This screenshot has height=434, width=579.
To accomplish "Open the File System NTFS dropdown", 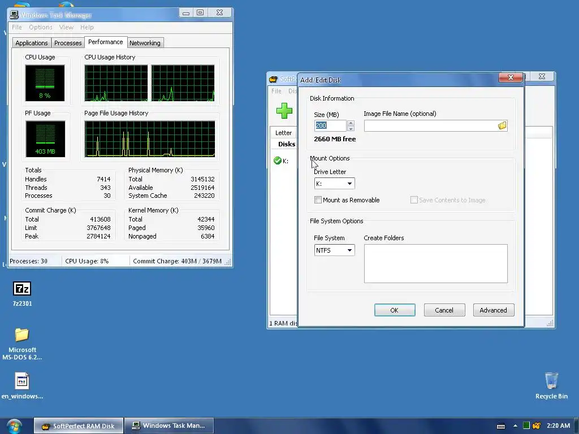I will coord(334,250).
